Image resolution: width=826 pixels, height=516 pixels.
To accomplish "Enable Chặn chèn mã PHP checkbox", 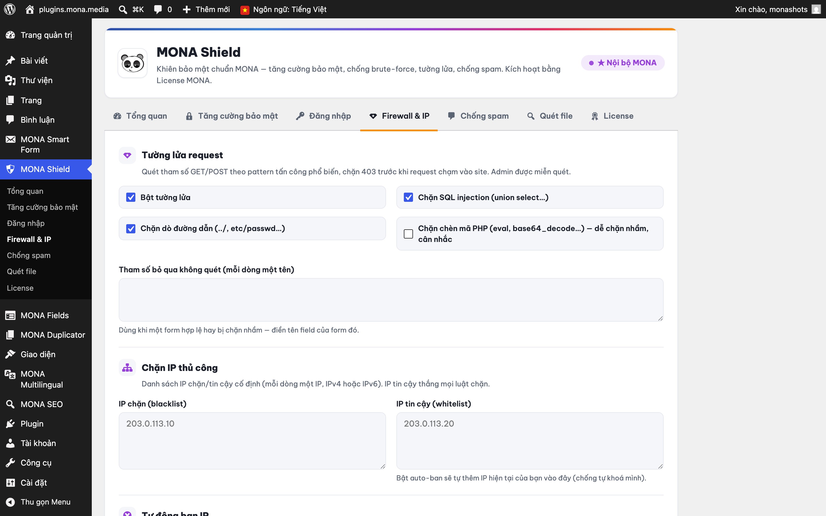I will click(408, 234).
